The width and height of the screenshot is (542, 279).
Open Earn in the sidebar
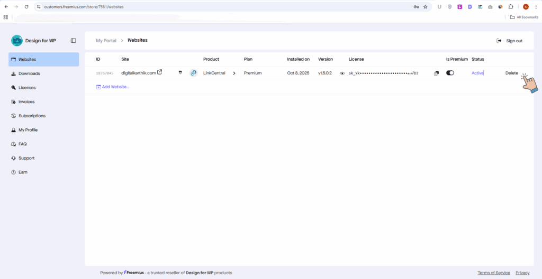43,172
